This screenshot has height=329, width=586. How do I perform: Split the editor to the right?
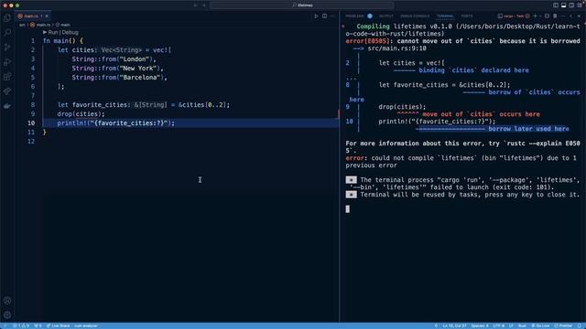(324, 16)
